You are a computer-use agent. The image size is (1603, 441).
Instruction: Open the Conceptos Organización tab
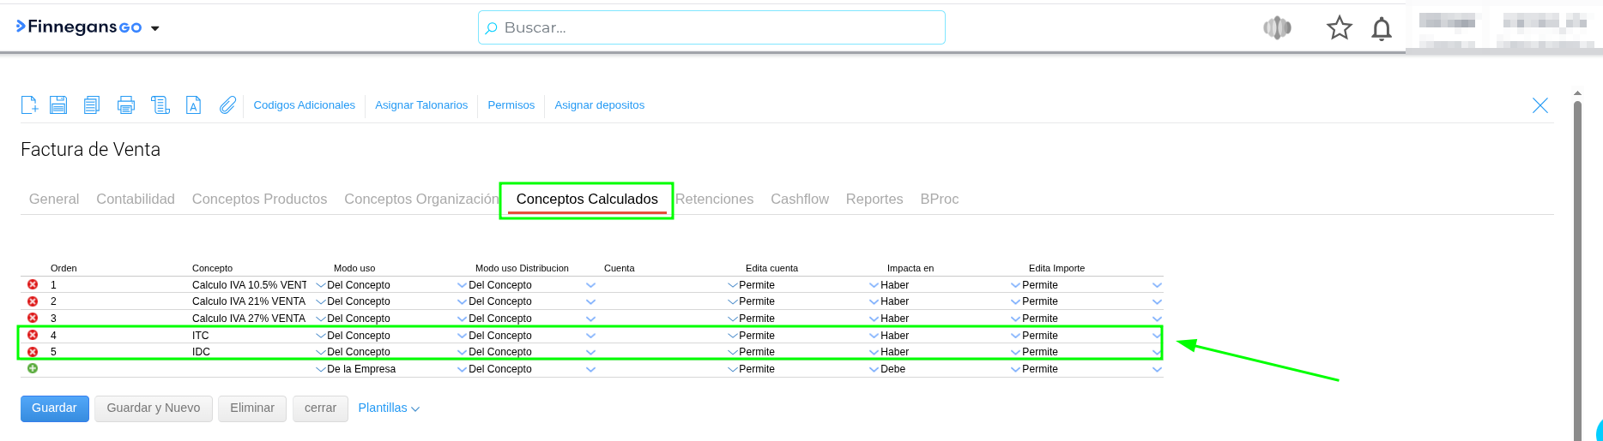[x=421, y=199]
